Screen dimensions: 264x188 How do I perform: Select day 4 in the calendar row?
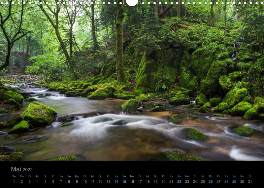pos(38,182)
